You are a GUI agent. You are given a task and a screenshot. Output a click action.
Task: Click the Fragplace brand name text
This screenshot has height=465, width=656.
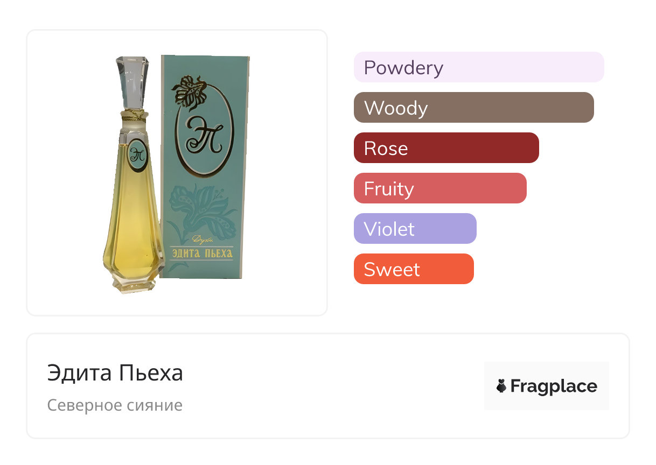click(x=554, y=386)
